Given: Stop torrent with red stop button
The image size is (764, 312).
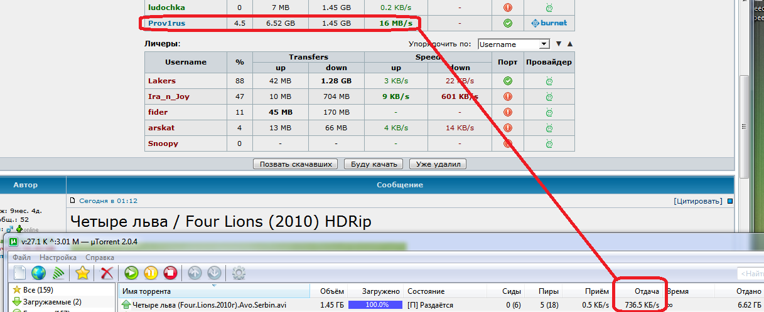Looking at the screenshot, I should click(x=170, y=273).
